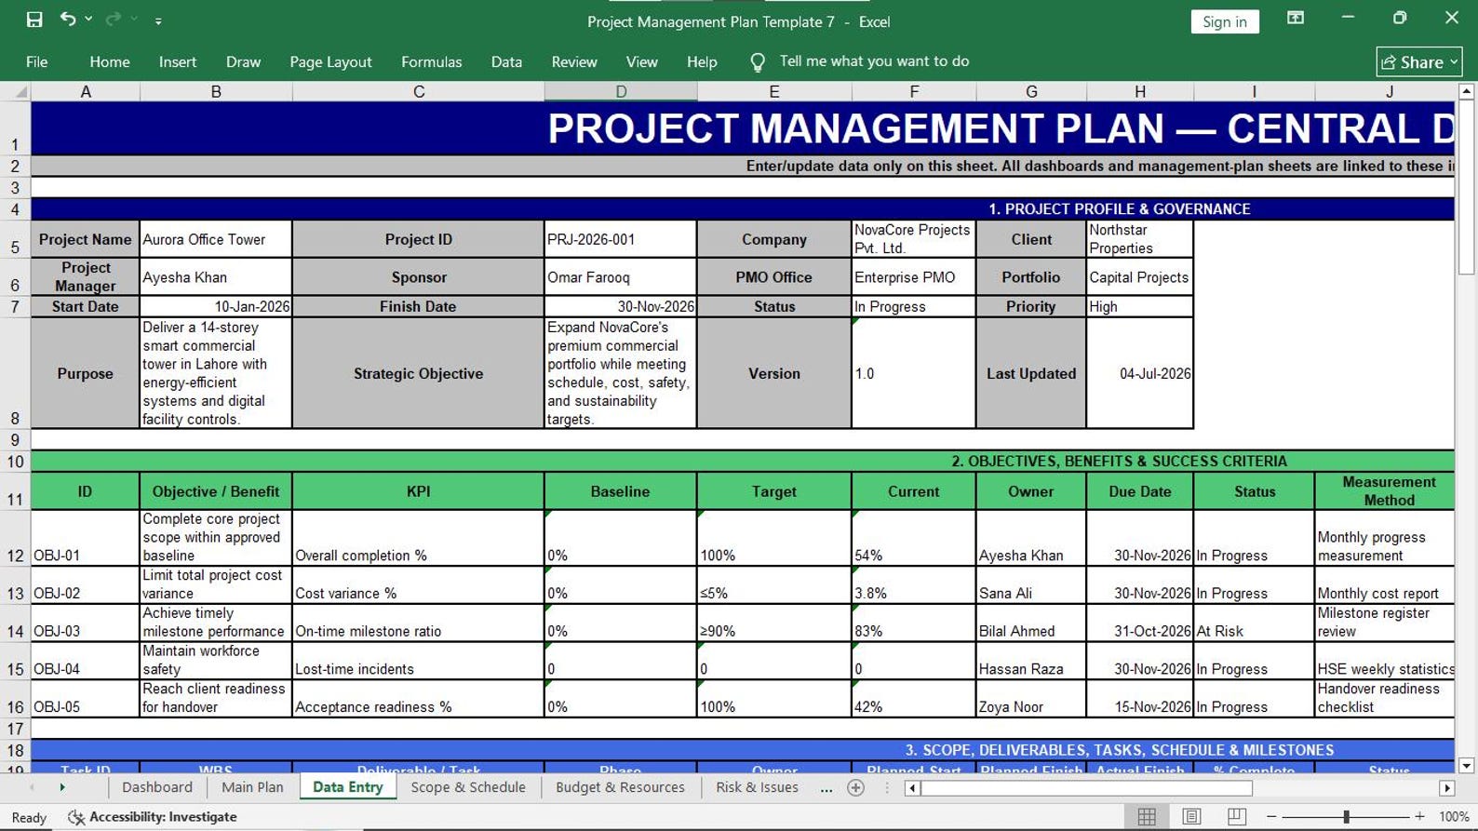The width and height of the screenshot is (1478, 831).
Task: Select the Enterprise PMO cell
Action: (914, 277)
